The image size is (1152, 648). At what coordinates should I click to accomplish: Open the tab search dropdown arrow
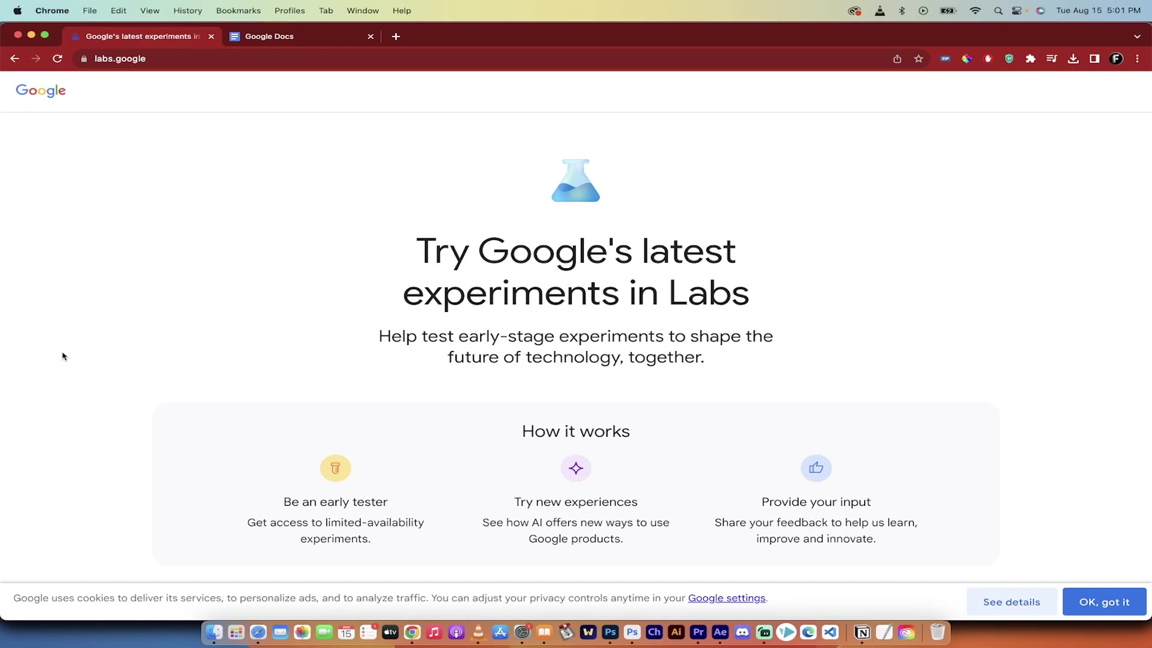point(1137,36)
